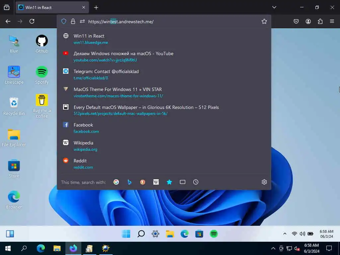The height and width of the screenshot is (255, 340).
Task: Open the Recycle Bin desktop icon
Action: pyautogui.click(x=14, y=106)
